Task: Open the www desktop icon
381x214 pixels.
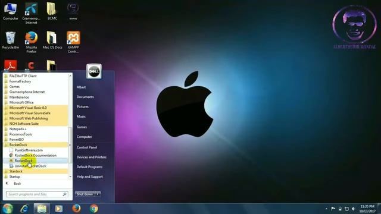Action: [x=73, y=11]
